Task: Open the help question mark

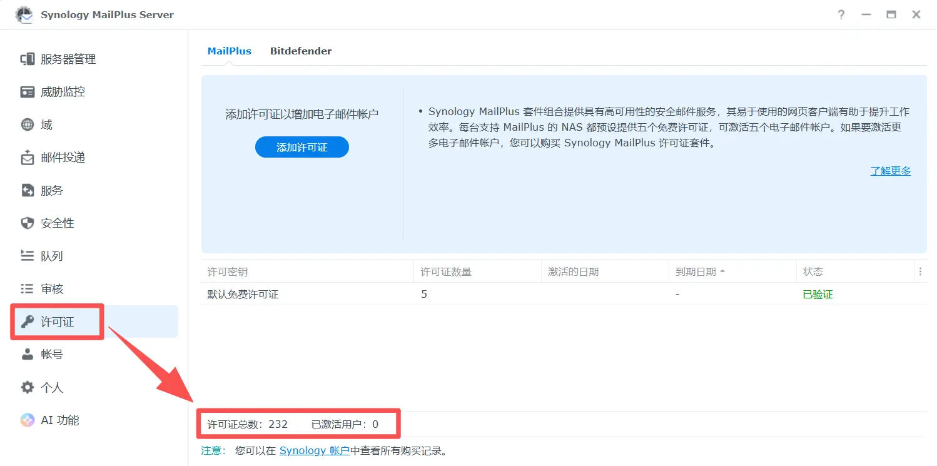Action: tap(841, 14)
